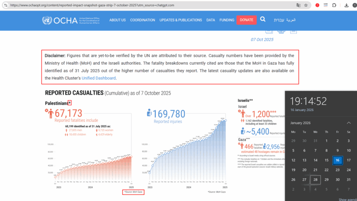The height and width of the screenshot is (201, 357).
Task: Open browser Downloads icon
Action: [x=346, y=5]
